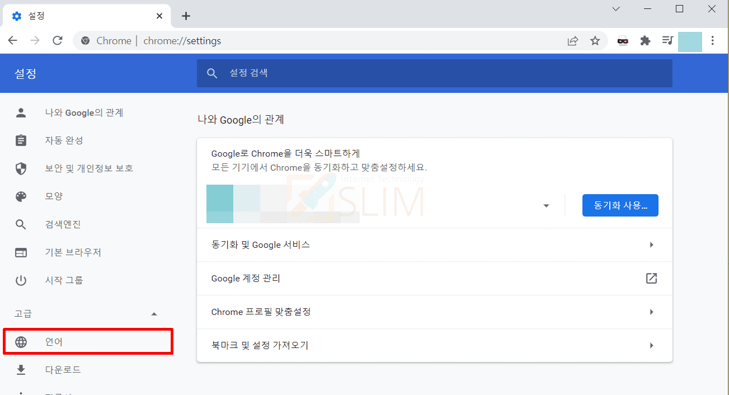This screenshot has height=395, width=729.
Task: Click the browser window icon beside 기본 브라우저
Action: (x=21, y=252)
